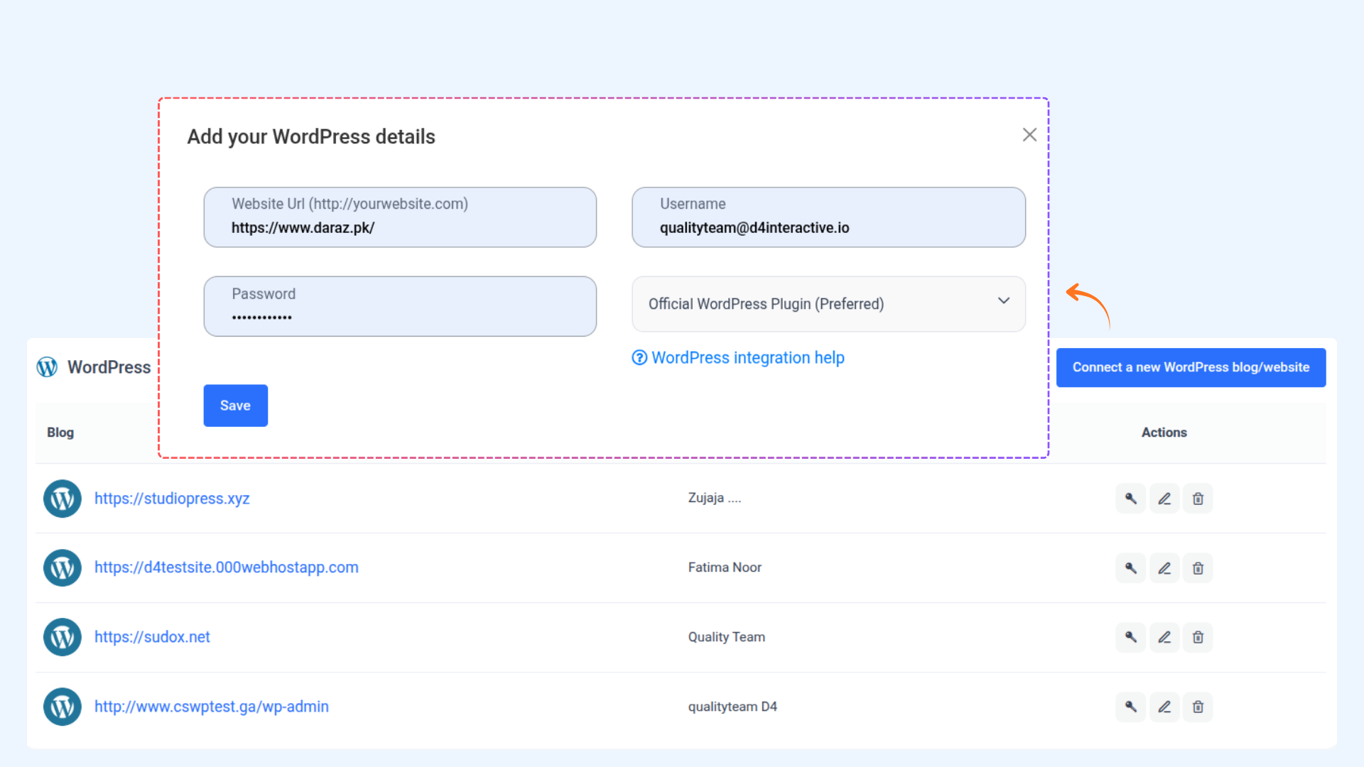Click the key icon for cswptest.ga row
The height and width of the screenshot is (767, 1364).
(x=1130, y=707)
